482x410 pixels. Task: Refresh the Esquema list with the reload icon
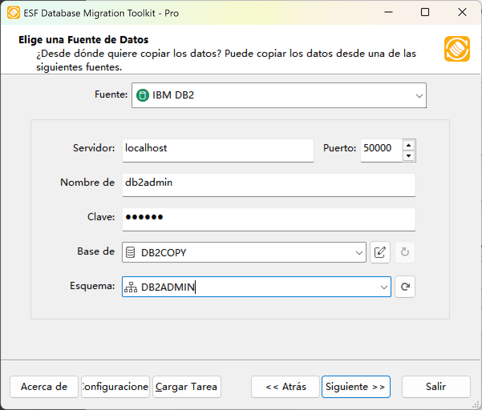point(405,287)
